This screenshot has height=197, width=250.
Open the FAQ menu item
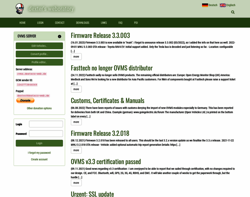point(120,23)
